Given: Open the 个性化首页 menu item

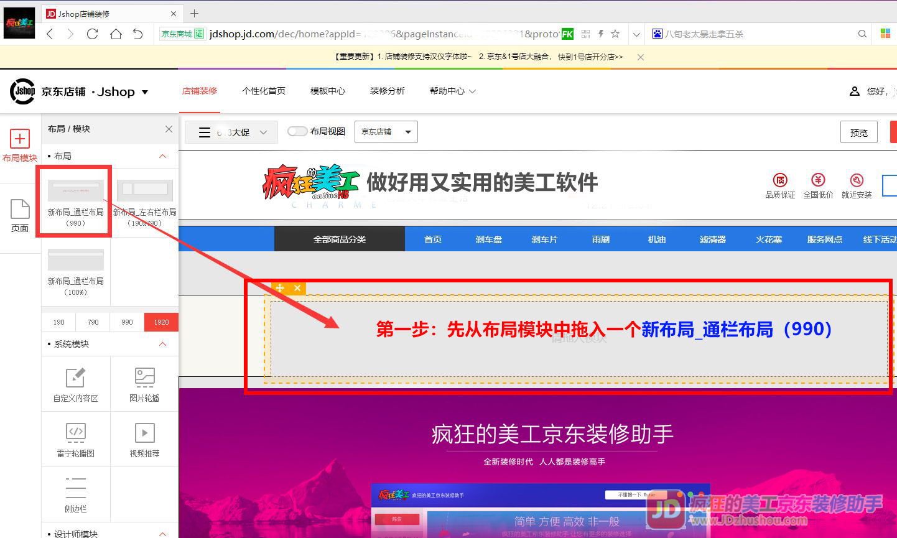Looking at the screenshot, I should pyautogui.click(x=264, y=91).
